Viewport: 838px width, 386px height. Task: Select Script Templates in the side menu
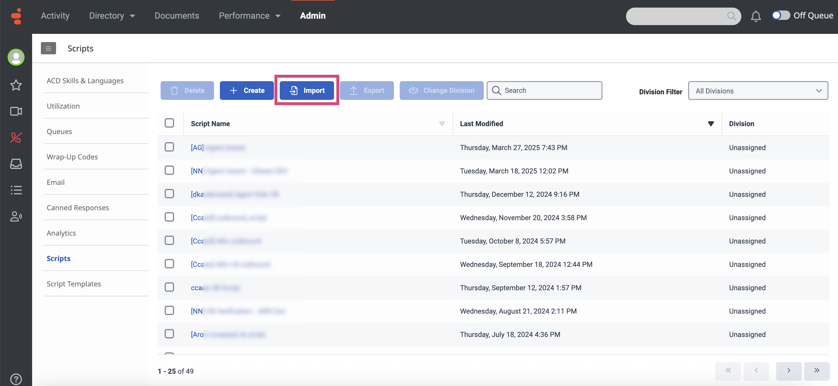pos(74,284)
